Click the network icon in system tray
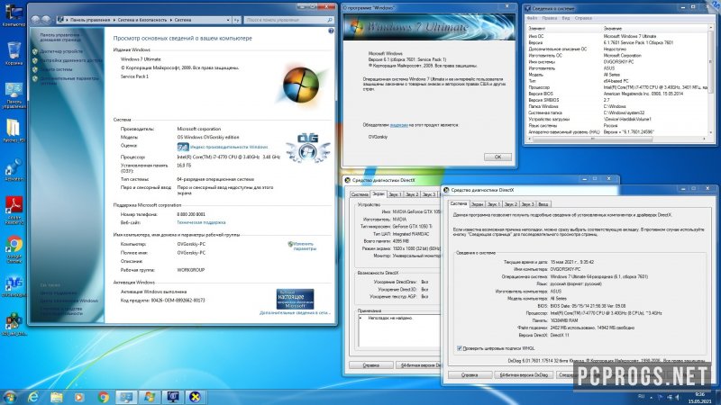The width and height of the screenshot is (721, 405). [670, 397]
